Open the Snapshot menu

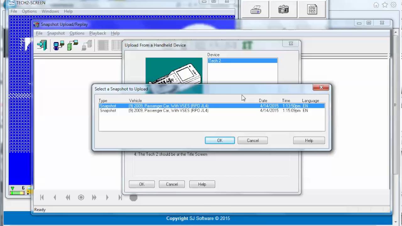pos(56,33)
